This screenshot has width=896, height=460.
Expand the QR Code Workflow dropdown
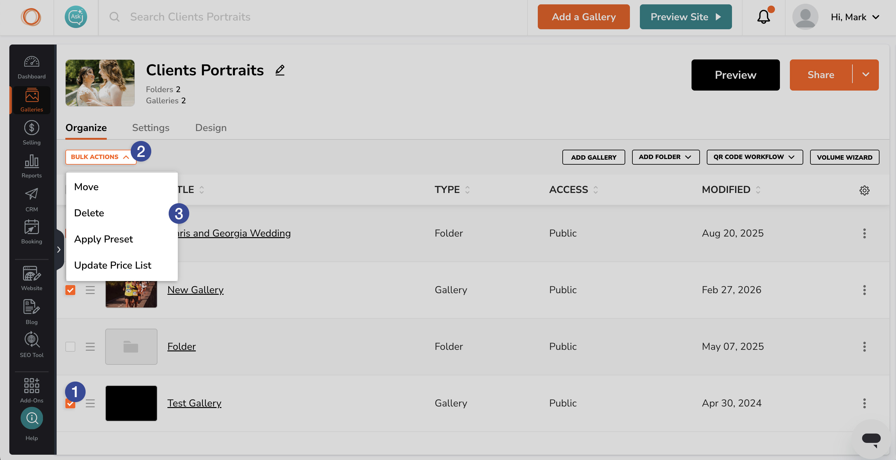pyautogui.click(x=754, y=157)
